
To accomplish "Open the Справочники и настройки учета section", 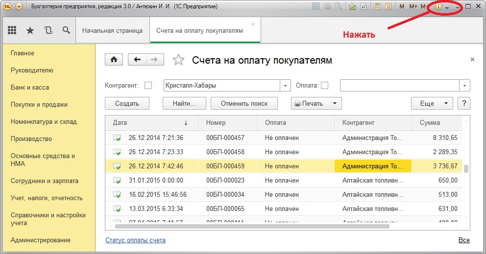I will (x=48, y=219).
